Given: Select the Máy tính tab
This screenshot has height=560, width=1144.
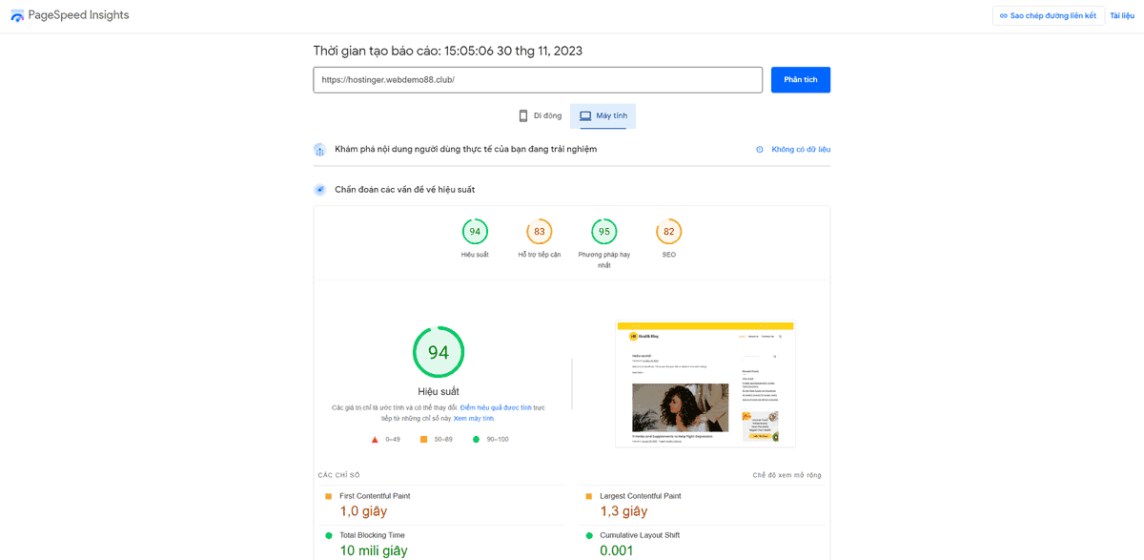Looking at the screenshot, I should pyautogui.click(x=603, y=115).
